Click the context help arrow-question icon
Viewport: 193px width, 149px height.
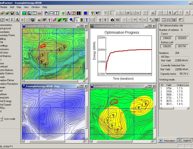pyautogui.click(x=98, y=13)
